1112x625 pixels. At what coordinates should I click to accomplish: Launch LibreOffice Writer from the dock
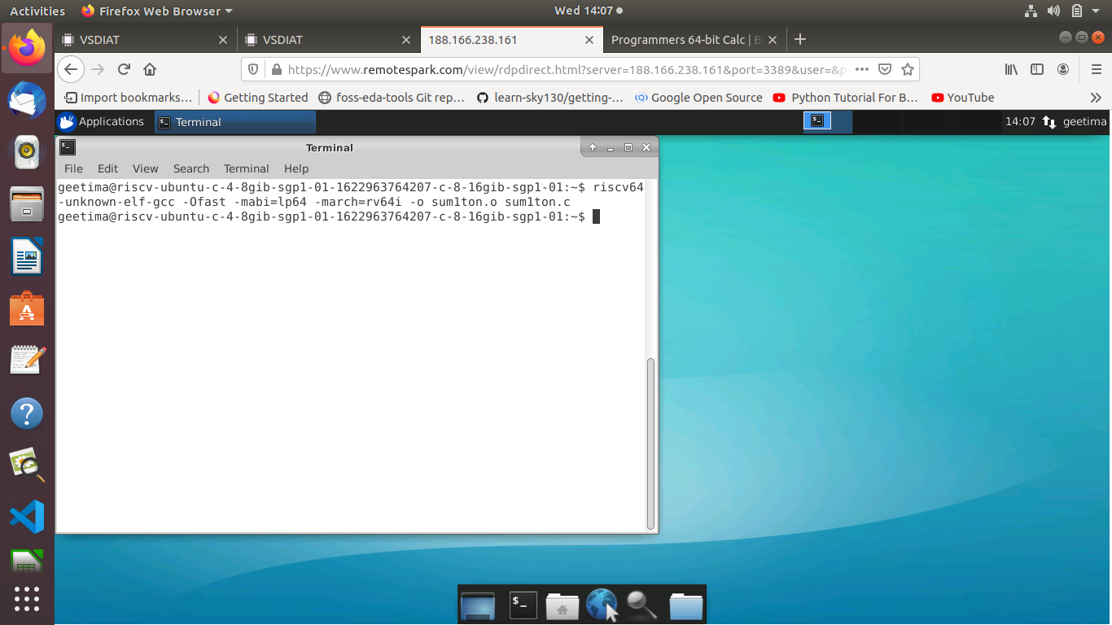(x=27, y=256)
